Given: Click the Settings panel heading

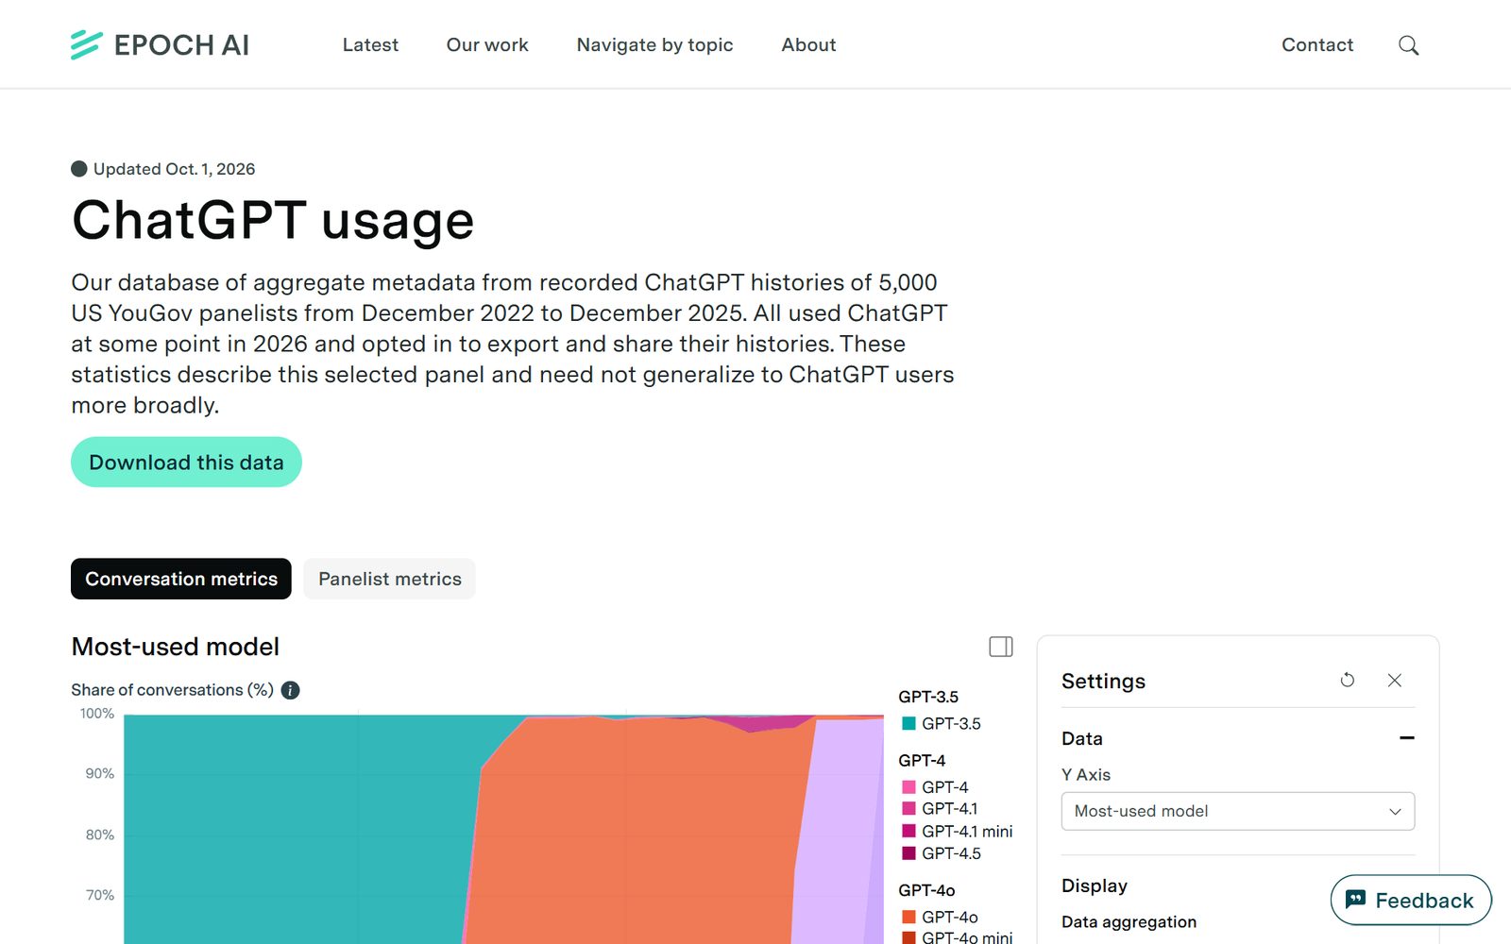Looking at the screenshot, I should coord(1103,681).
